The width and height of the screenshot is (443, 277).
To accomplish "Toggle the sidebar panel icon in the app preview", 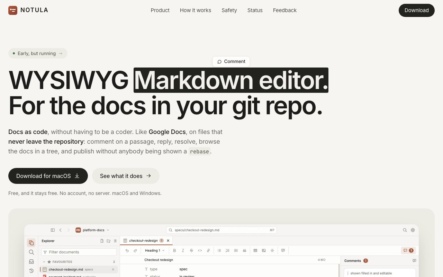I will [53, 230].
